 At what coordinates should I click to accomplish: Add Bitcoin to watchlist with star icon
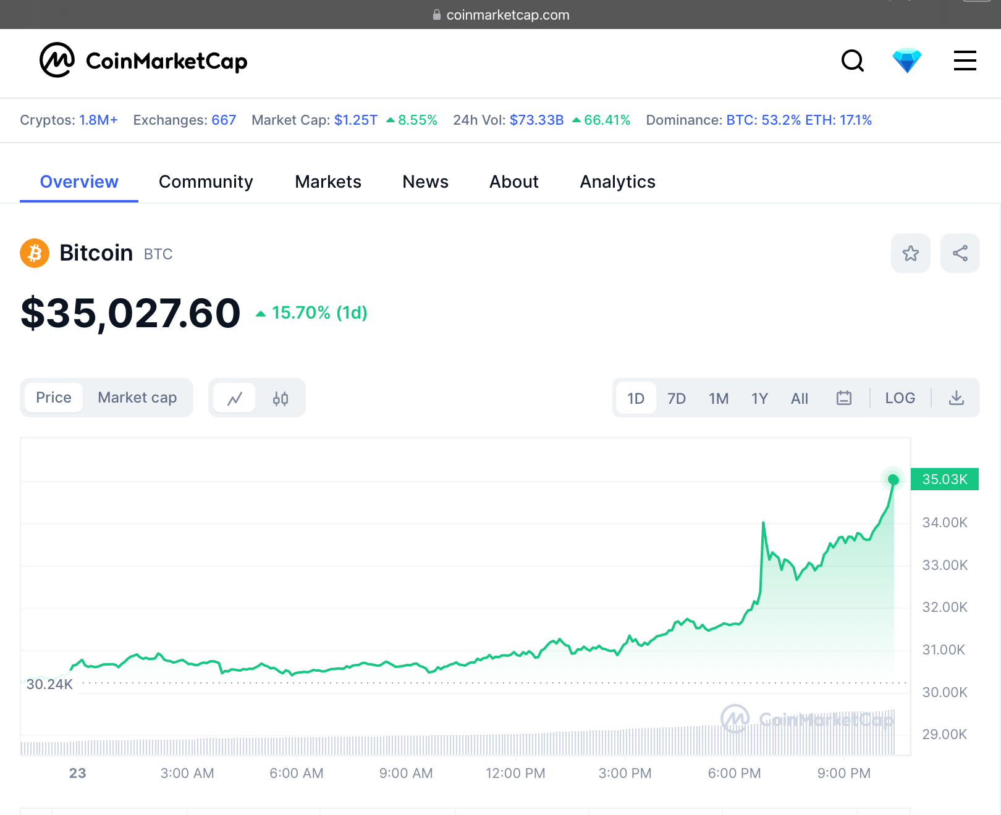pos(910,253)
